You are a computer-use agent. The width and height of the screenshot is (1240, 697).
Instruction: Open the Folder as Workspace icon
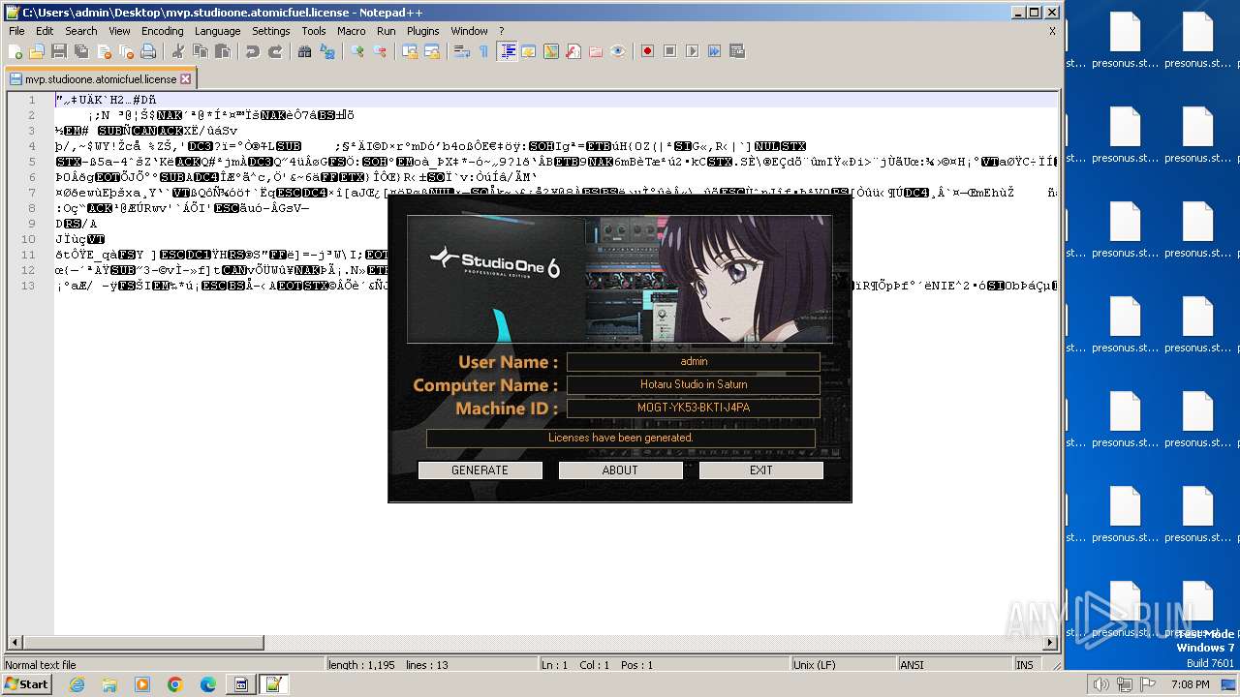[x=596, y=51]
